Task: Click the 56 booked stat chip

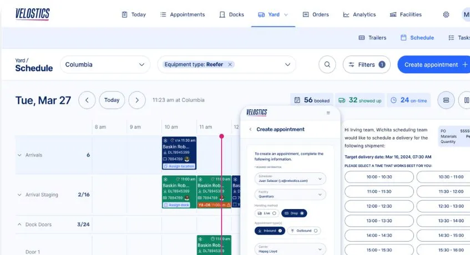Action: tap(312, 100)
